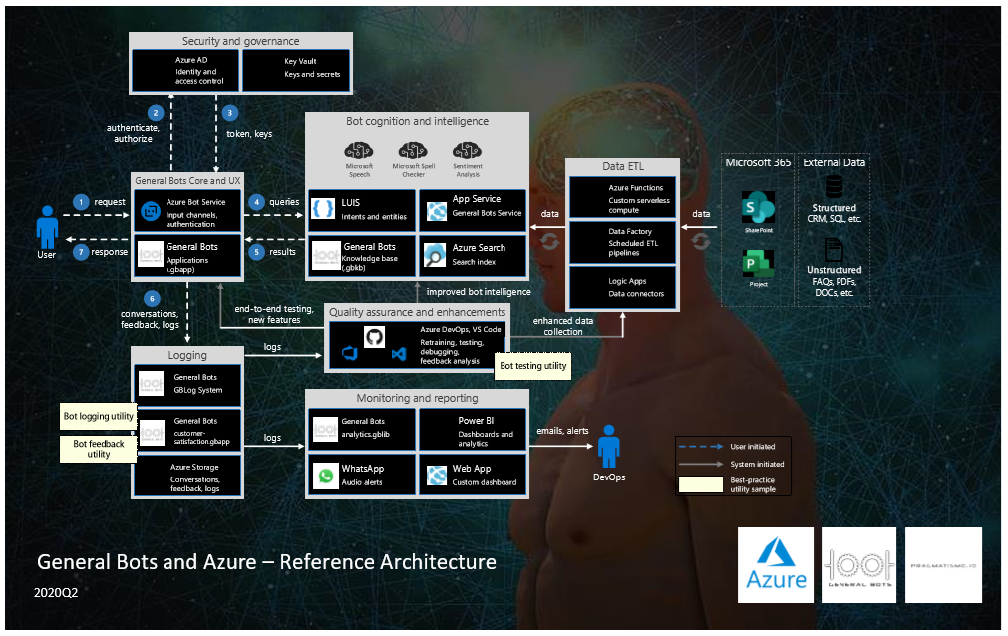The height and width of the screenshot is (636, 1008).
Task: Click the Azure Search magnifier icon
Action: pos(435,253)
